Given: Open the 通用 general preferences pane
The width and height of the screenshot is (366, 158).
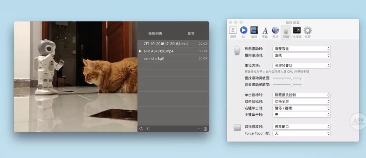Looking at the screenshot, I should coord(233,32).
